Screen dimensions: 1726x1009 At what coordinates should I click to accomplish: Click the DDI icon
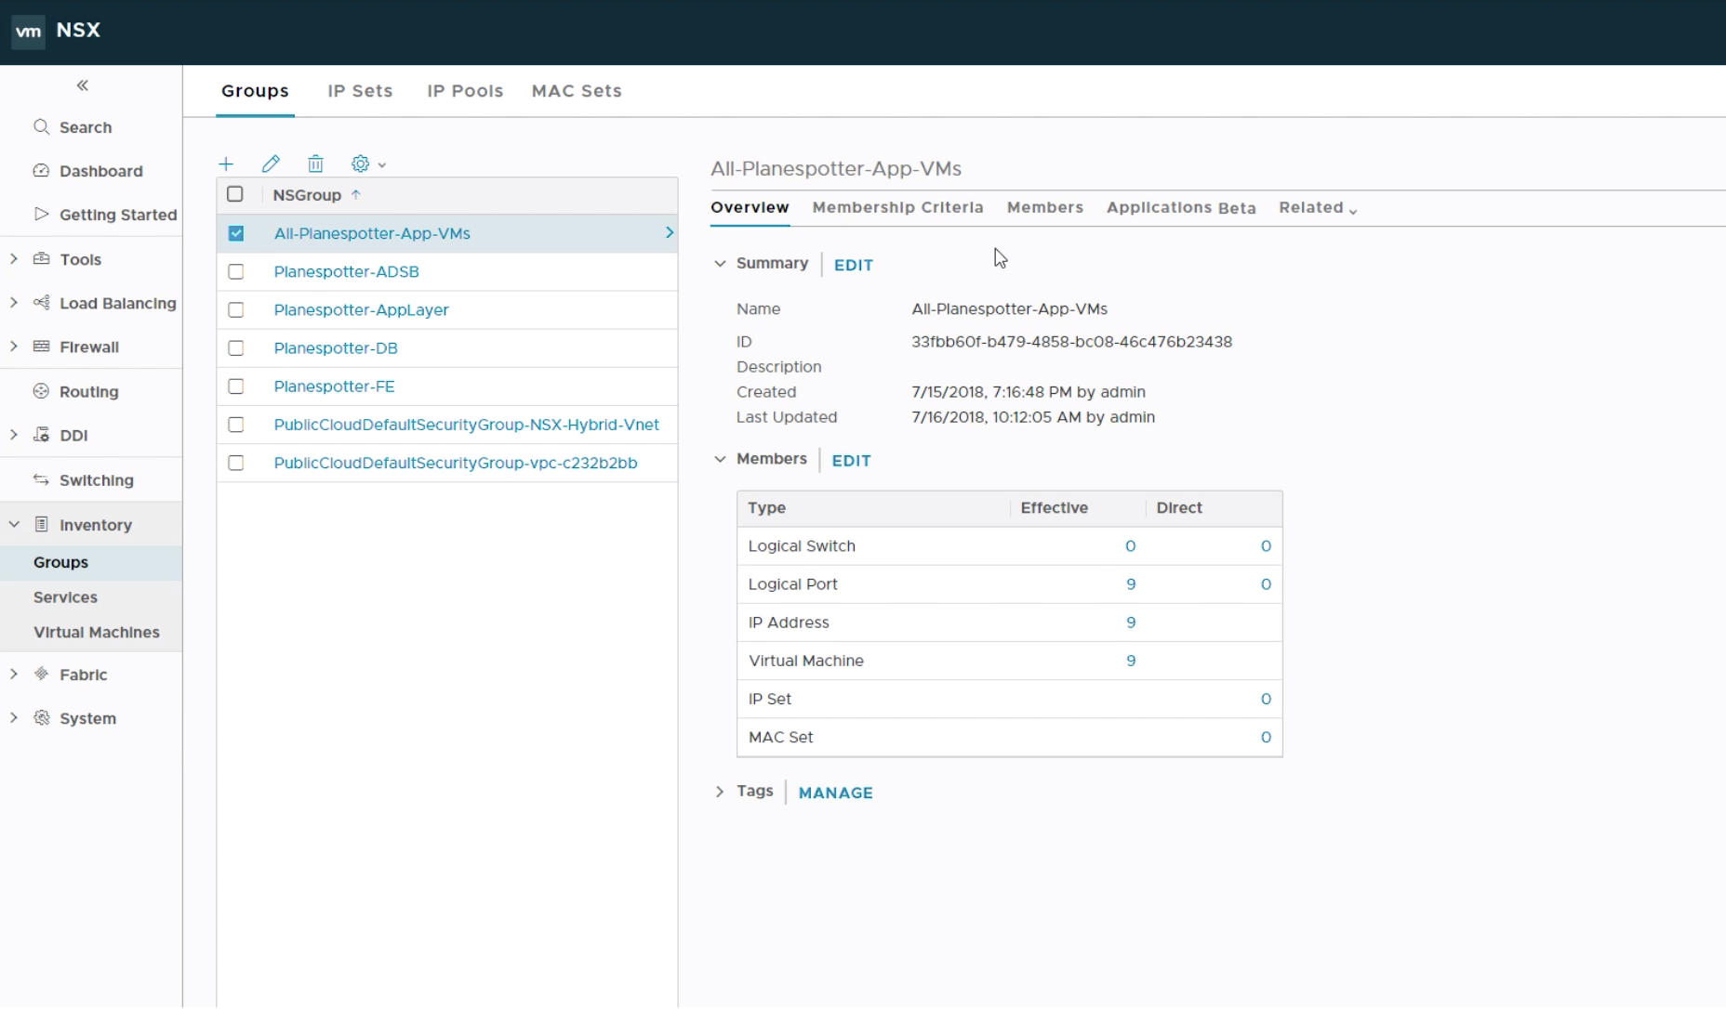41,434
